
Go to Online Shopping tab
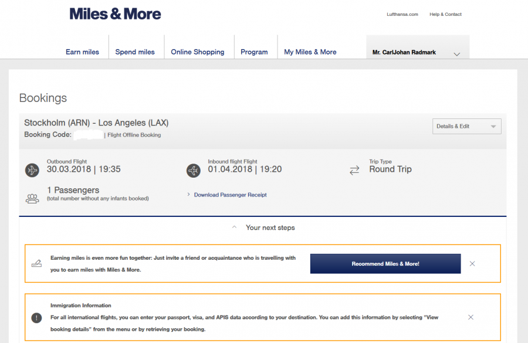pos(198,52)
